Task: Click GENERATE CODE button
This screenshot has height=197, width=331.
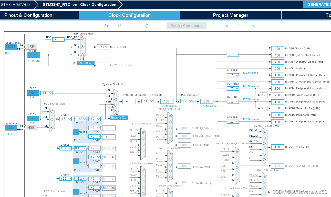Action: [317, 4]
